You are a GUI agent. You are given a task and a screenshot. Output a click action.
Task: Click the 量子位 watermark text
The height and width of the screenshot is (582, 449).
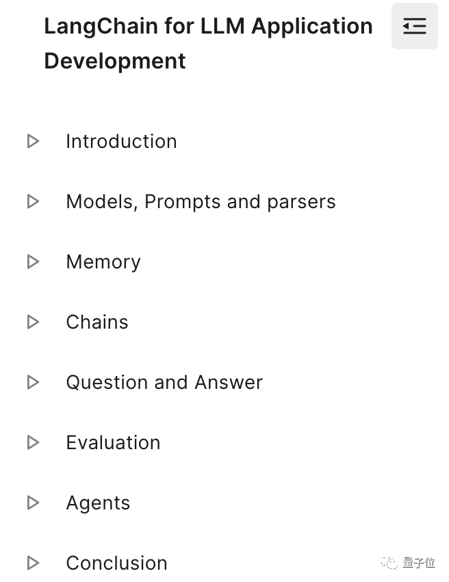tap(419, 563)
